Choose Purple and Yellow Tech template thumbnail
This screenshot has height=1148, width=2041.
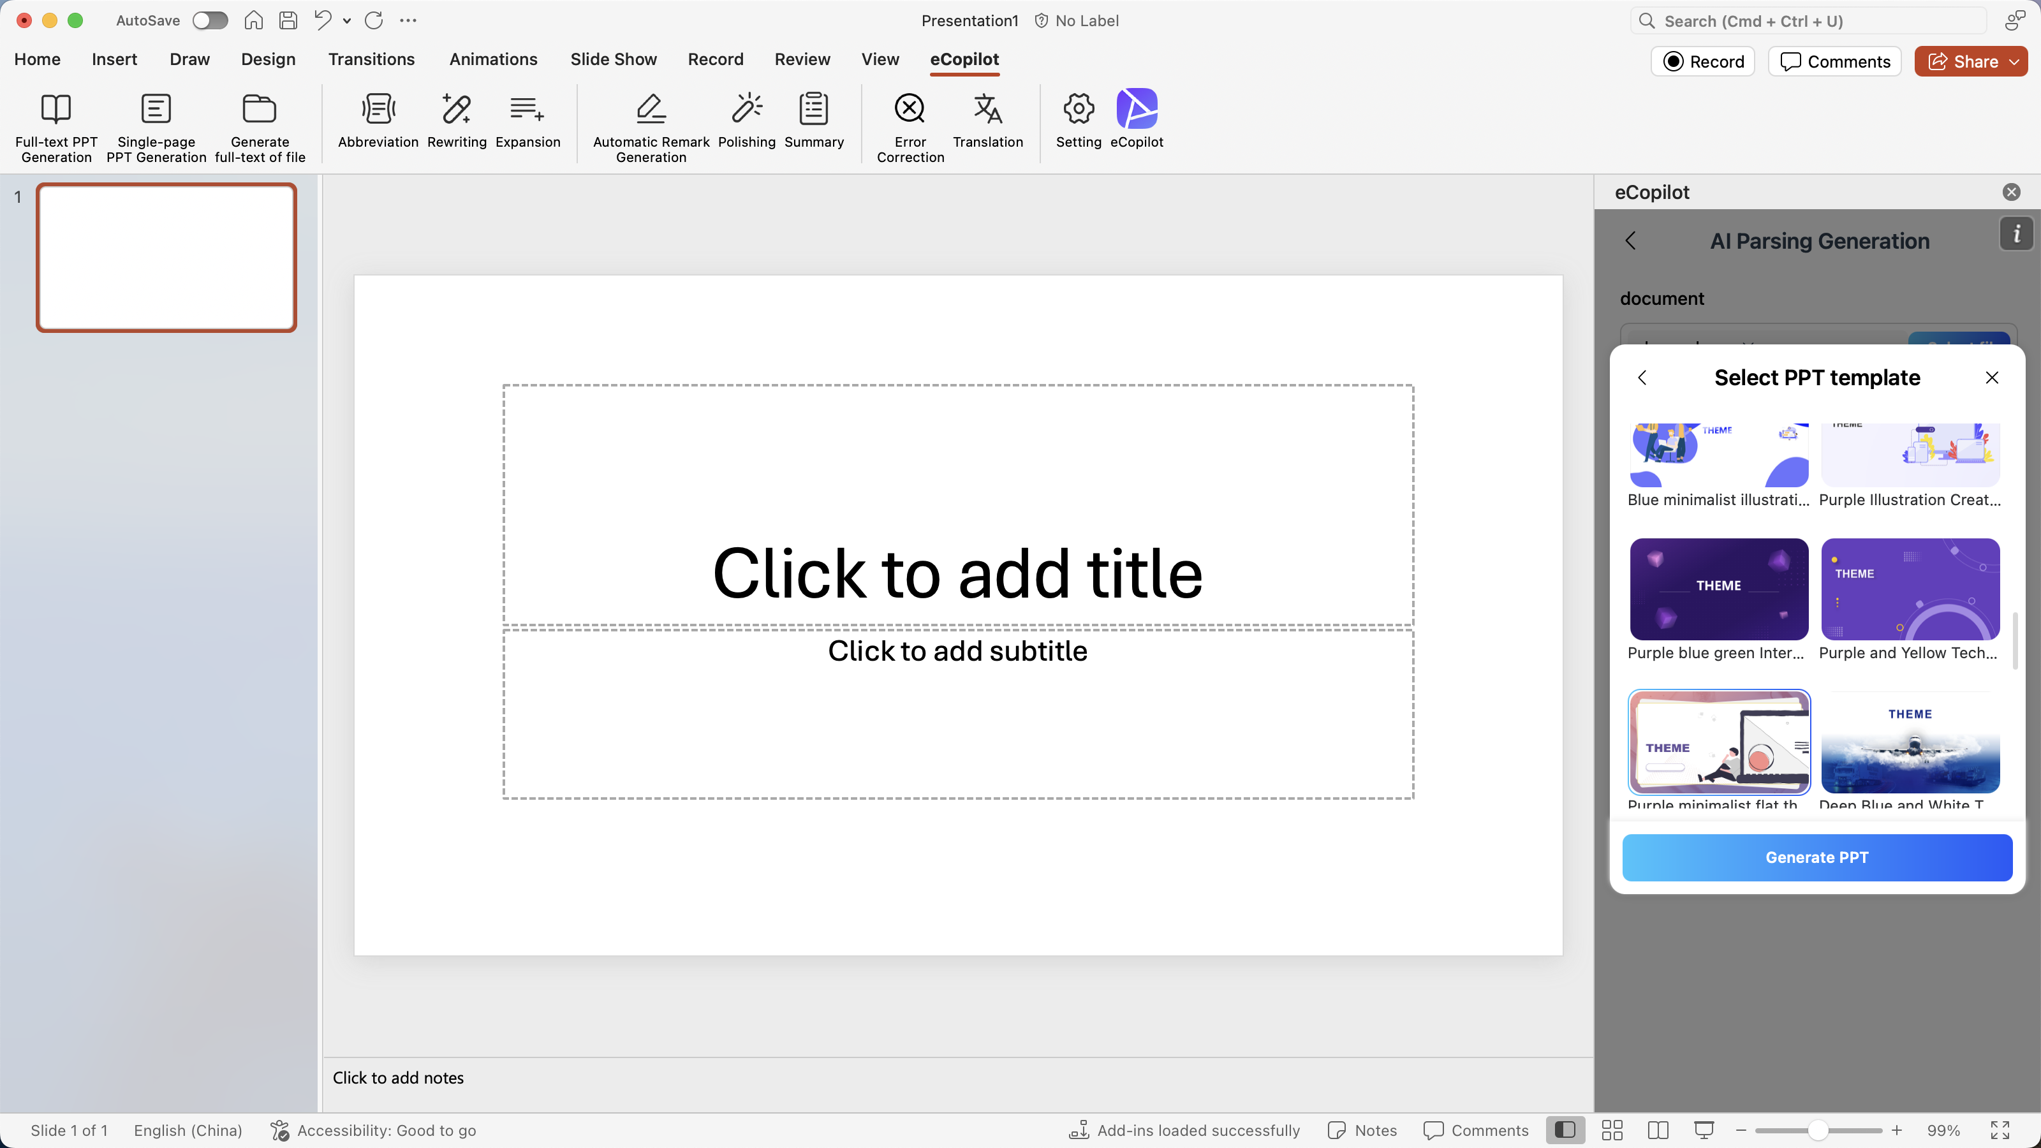coord(1910,589)
